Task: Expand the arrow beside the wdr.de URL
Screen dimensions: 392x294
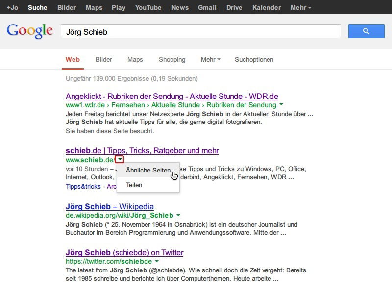Action: (x=281, y=104)
